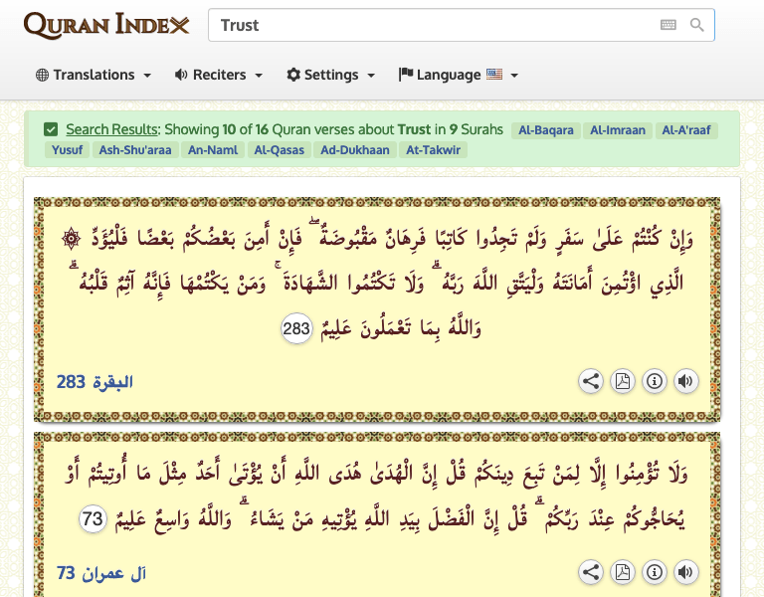Toggle the green Search Results checkbox
This screenshot has height=597, width=764.
point(51,129)
